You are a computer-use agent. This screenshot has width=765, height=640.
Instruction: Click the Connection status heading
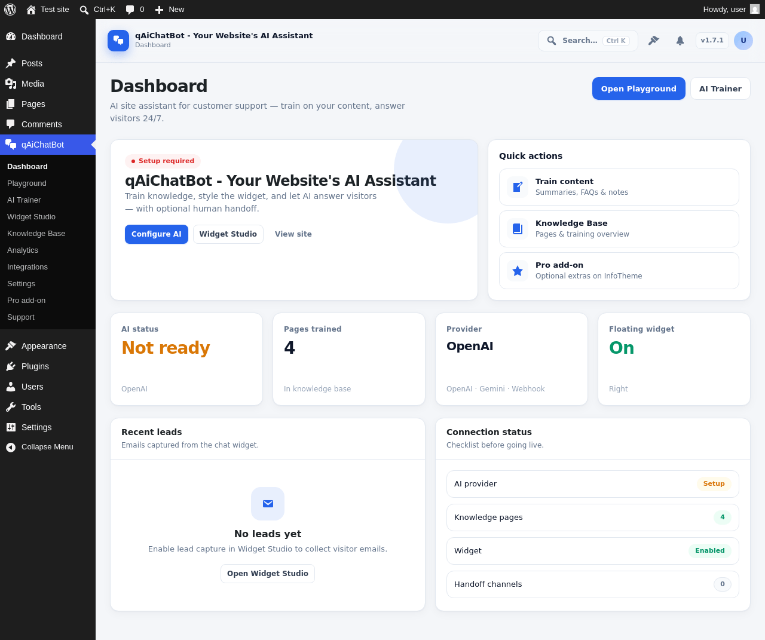point(489,432)
